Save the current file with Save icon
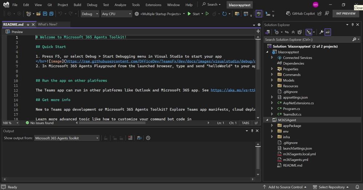 click(45, 14)
